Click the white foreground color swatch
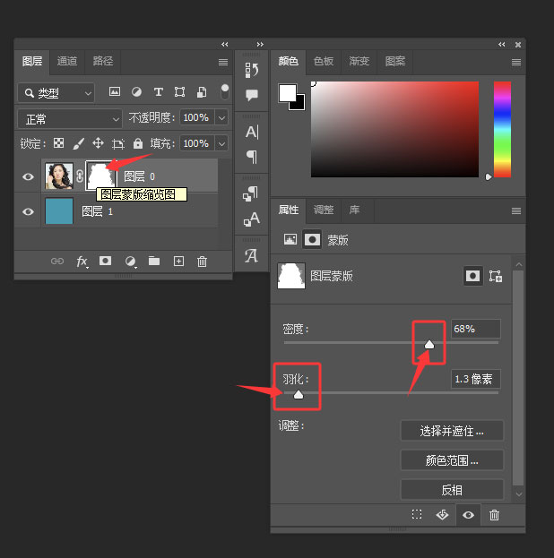554x558 pixels. click(x=287, y=93)
